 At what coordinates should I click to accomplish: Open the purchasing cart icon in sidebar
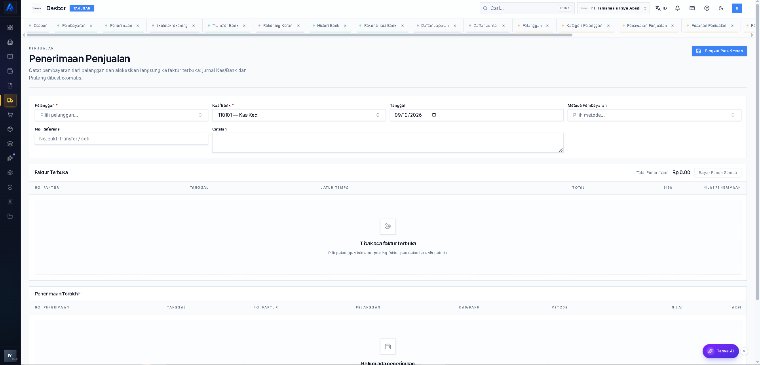coord(10,115)
